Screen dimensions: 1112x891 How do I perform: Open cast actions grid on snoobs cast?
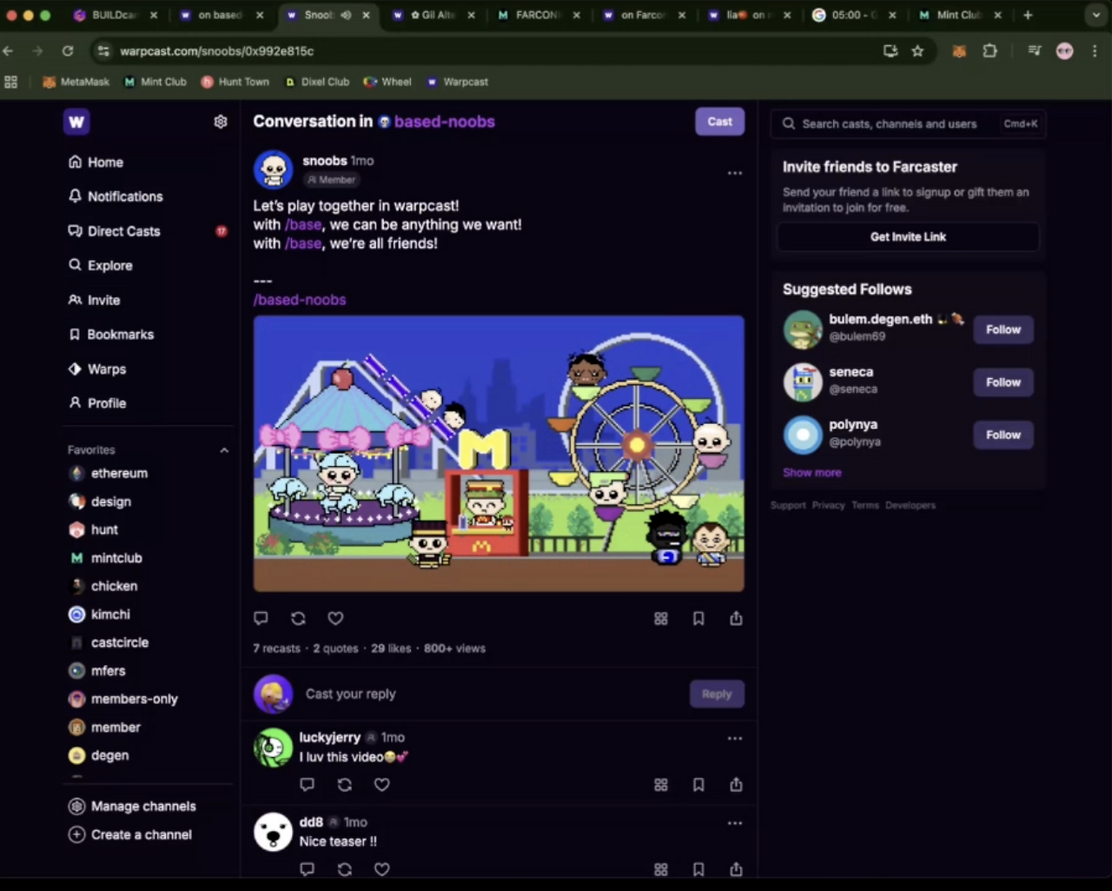pos(661,618)
